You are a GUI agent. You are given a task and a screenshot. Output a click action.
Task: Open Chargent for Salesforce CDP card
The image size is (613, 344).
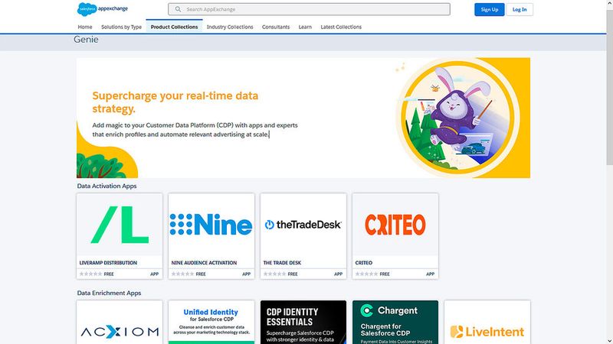[395, 323]
